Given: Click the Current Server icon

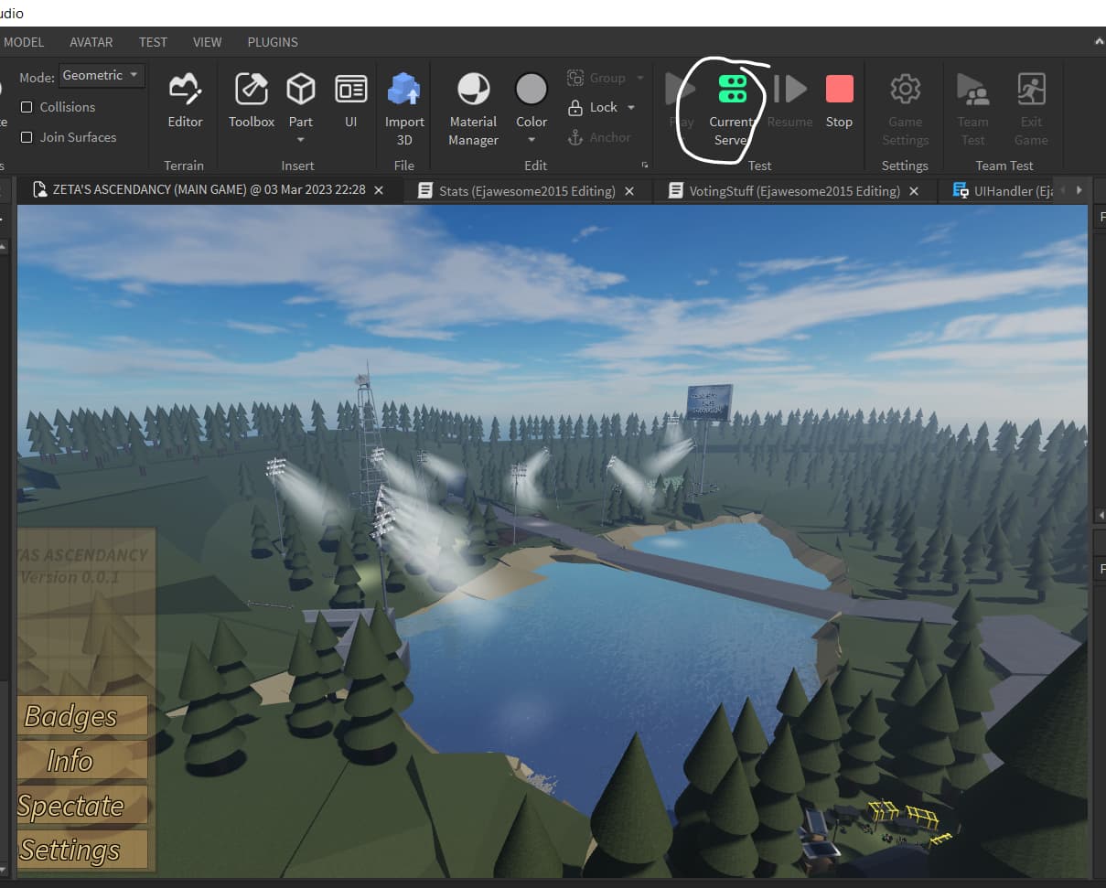Looking at the screenshot, I should coord(732,90).
